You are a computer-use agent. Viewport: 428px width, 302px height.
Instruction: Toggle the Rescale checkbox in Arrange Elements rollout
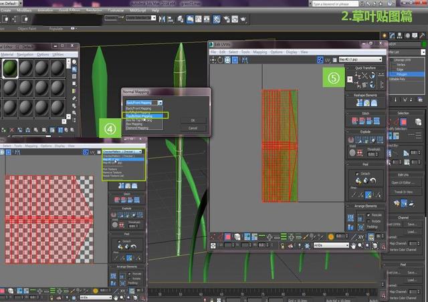click(368, 215)
